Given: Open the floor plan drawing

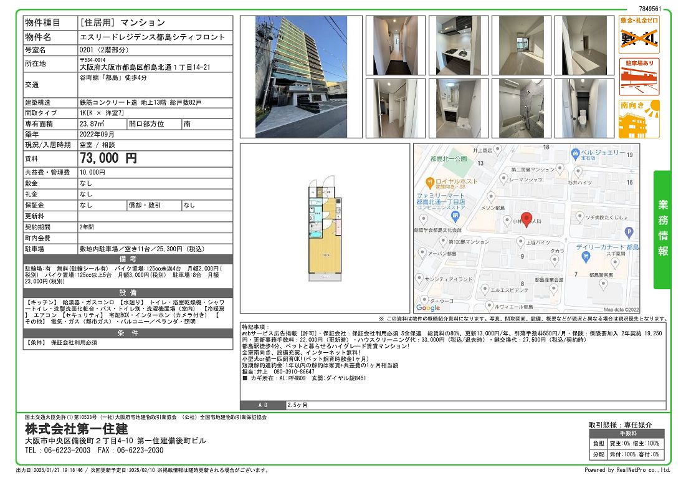Looking at the screenshot, I should click(x=325, y=228).
